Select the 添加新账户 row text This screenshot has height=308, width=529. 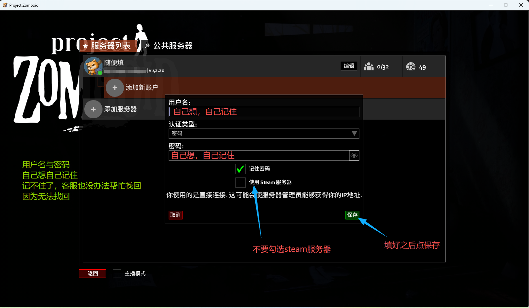142,88
